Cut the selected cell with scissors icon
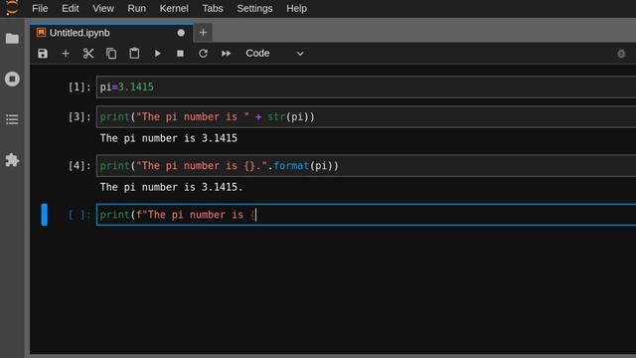Image resolution: width=636 pixels, height=358 pixels. pos(88,53)
